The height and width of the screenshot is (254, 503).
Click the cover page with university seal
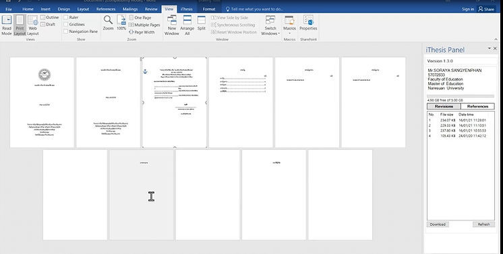42,102
